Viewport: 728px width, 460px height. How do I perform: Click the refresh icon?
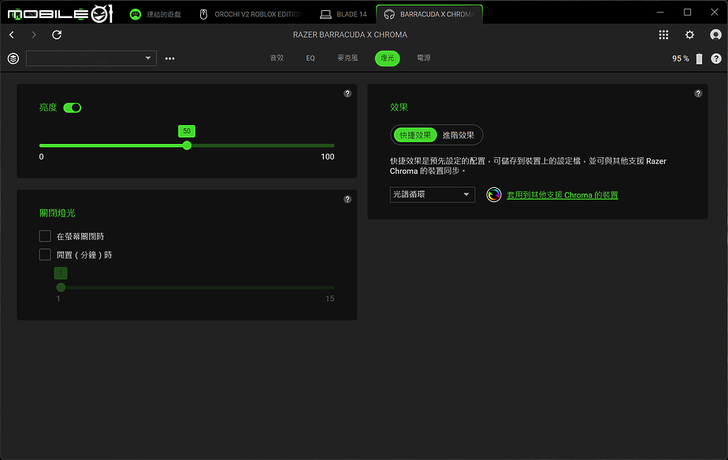(x=57, y=35)
